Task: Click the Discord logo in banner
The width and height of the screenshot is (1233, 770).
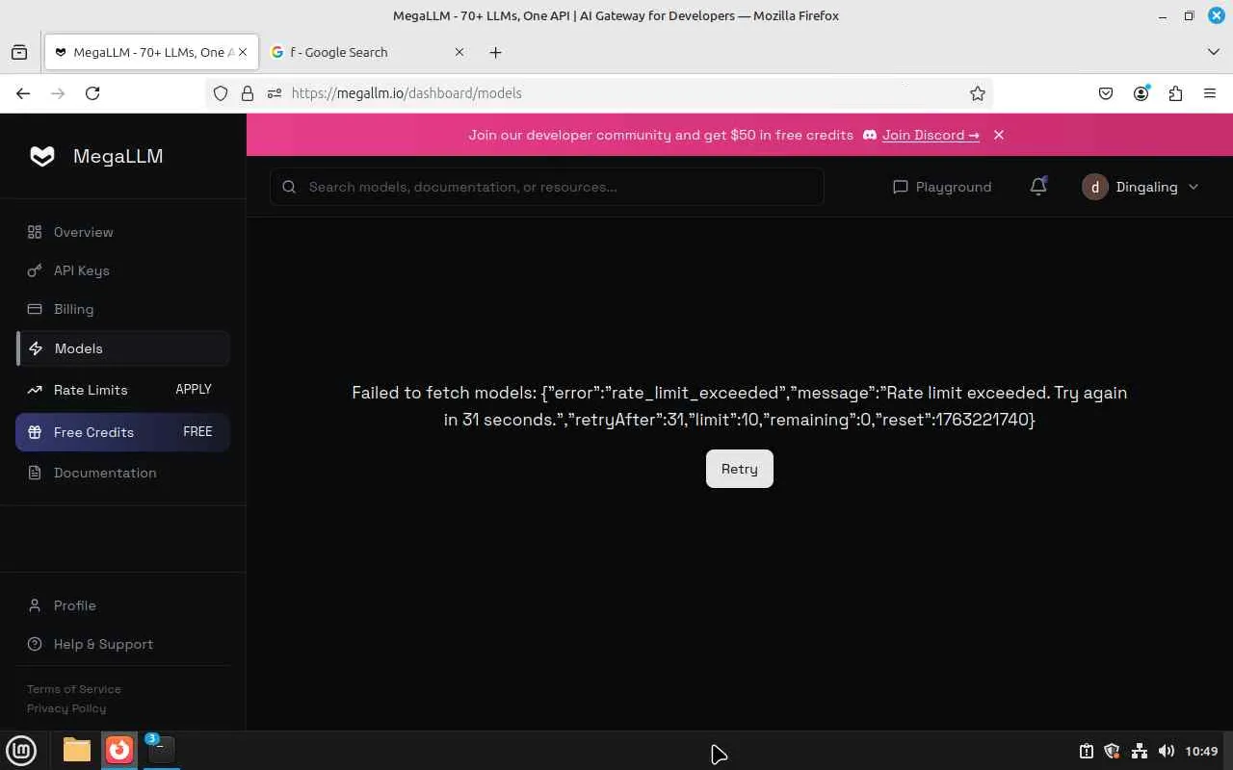Action: point(870,135)
